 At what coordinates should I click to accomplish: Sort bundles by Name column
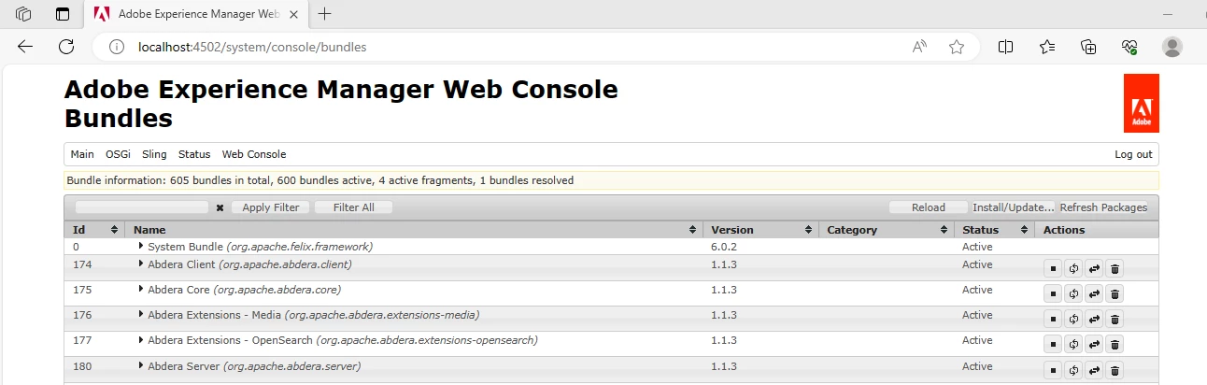point(414,229)
